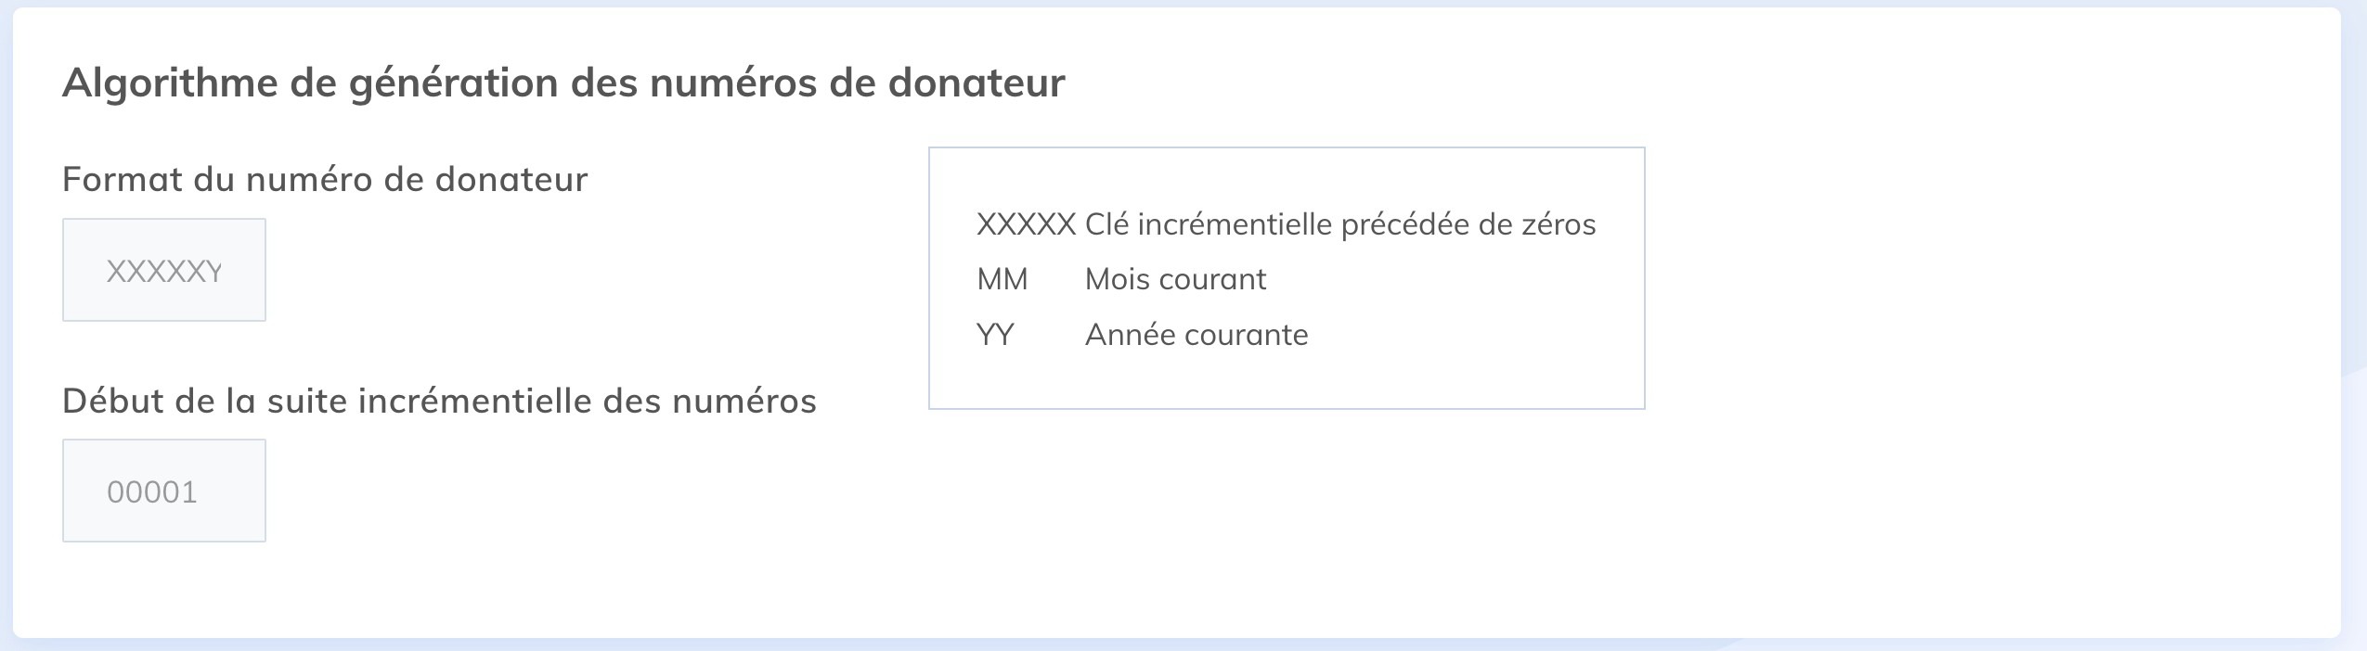Click the 'Mois courant' description text

click(1173, 278)
